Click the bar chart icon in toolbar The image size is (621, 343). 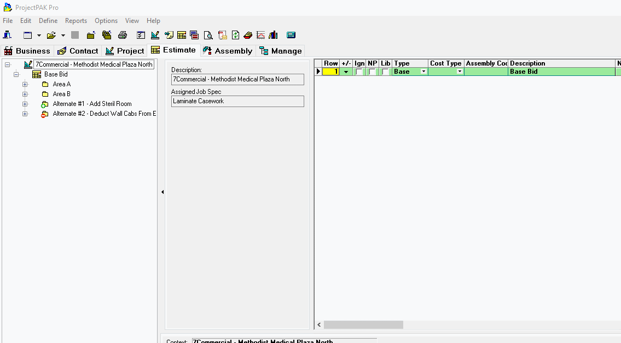pyautogui.click(x=274, y=36)
